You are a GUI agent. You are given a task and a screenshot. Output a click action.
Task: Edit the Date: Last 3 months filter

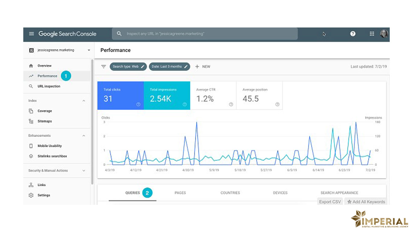click(169, 67)
